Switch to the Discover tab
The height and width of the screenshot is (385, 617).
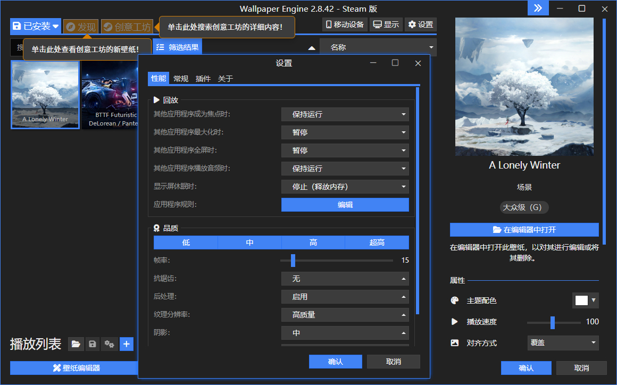[81, 27]
